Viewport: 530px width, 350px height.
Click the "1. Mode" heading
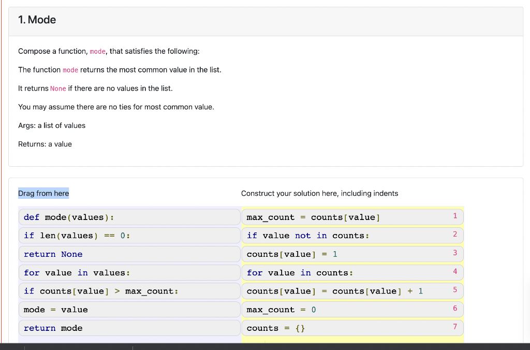coord(36,20)
